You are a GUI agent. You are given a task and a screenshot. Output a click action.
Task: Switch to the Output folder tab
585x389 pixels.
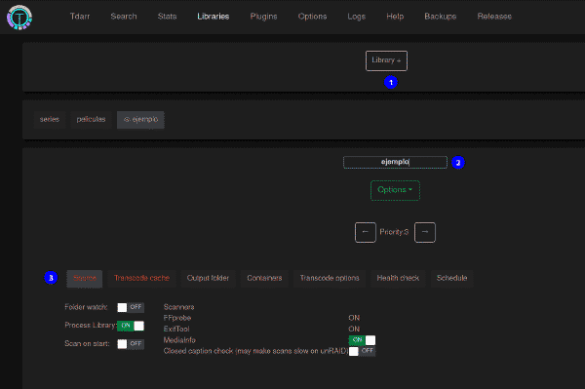pos(208,278)
